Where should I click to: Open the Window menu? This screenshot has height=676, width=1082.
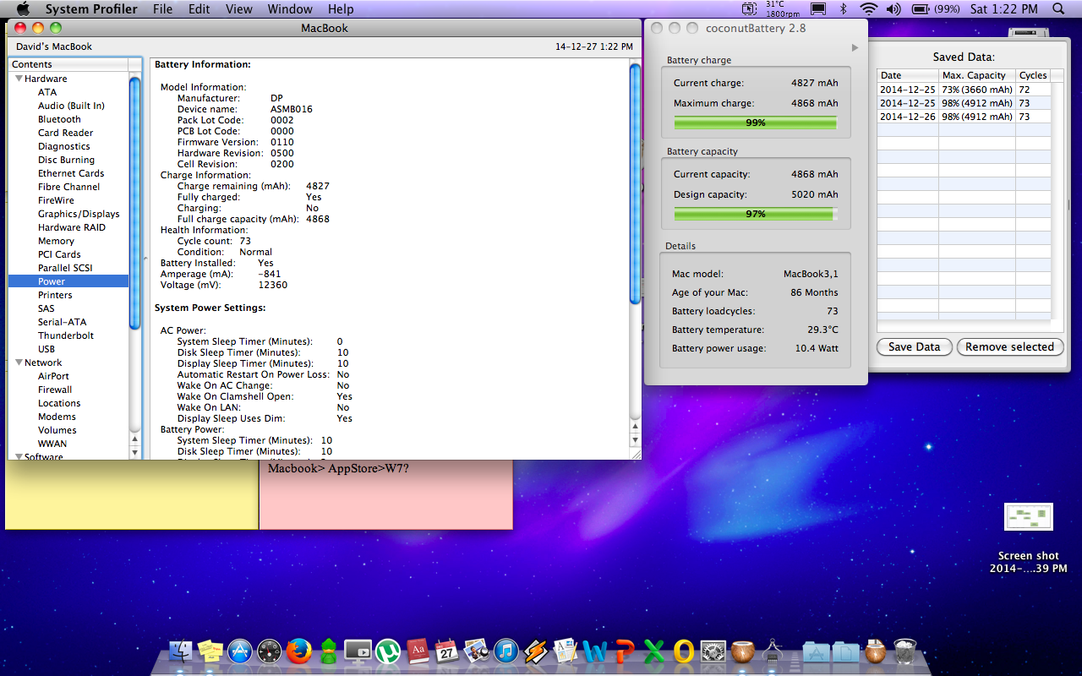click(290, 9)
